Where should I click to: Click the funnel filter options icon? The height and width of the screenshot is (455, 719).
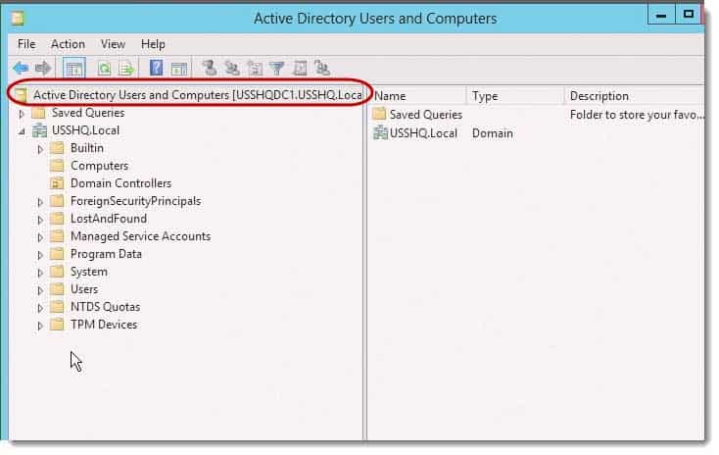pos(277,69)
